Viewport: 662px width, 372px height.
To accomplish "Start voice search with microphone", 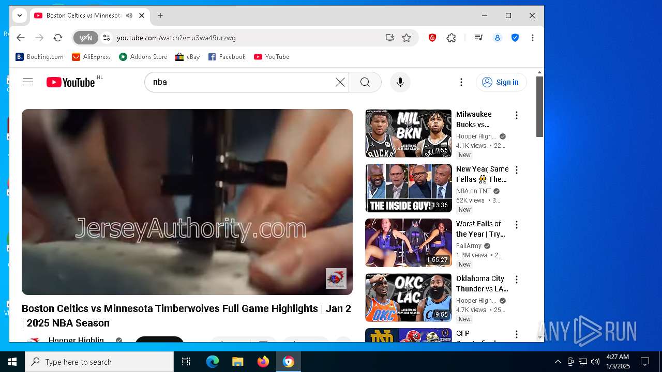I will click(400, 82).
